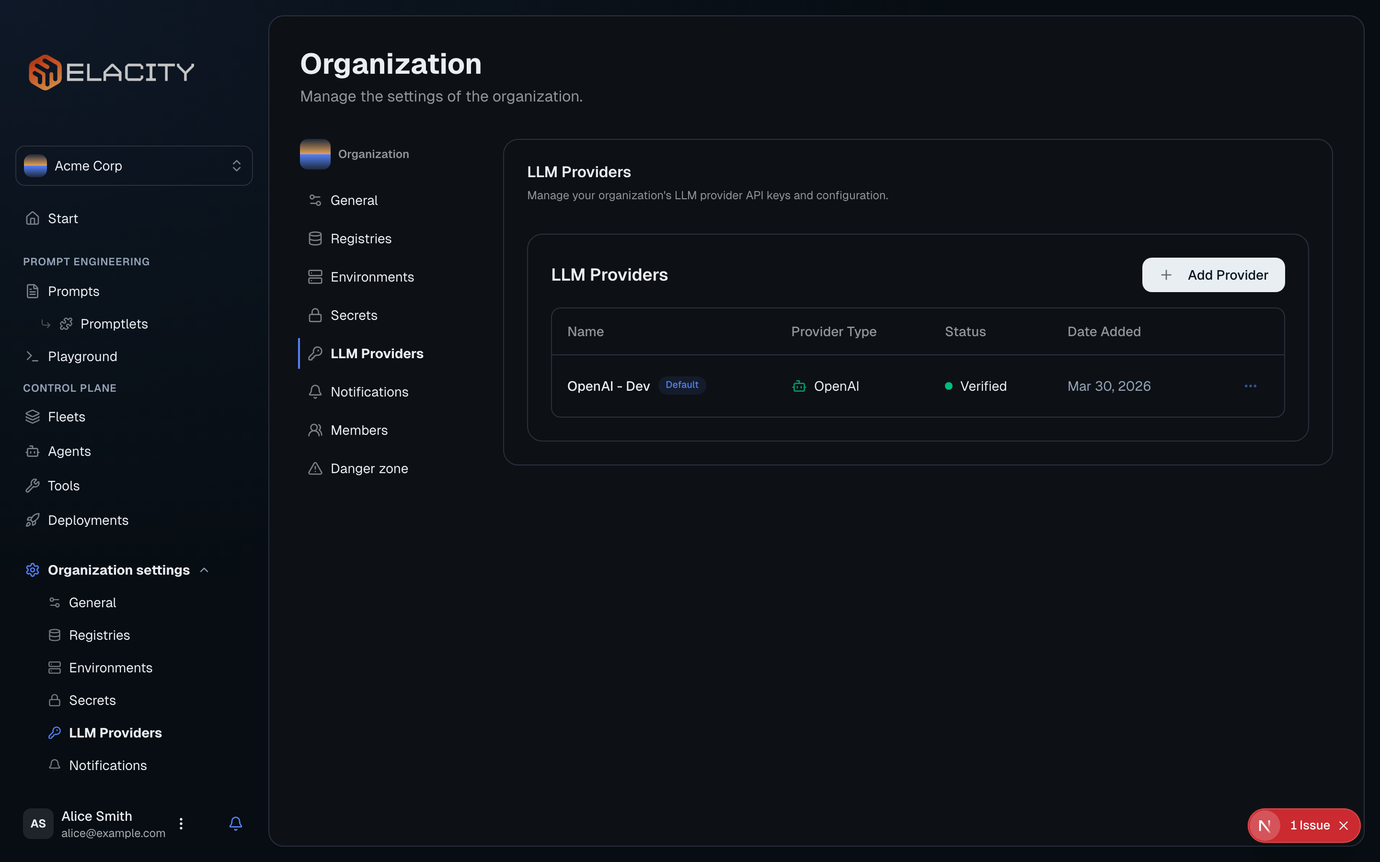Image resolution: width=1380 pixels, height=862 pixels.
Task: Open the Secrets lock icon in settings
Action: point(55,700)
